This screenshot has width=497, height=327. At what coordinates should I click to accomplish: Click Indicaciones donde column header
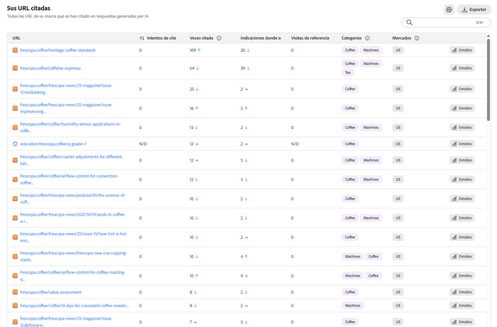[x=260, y=38]
